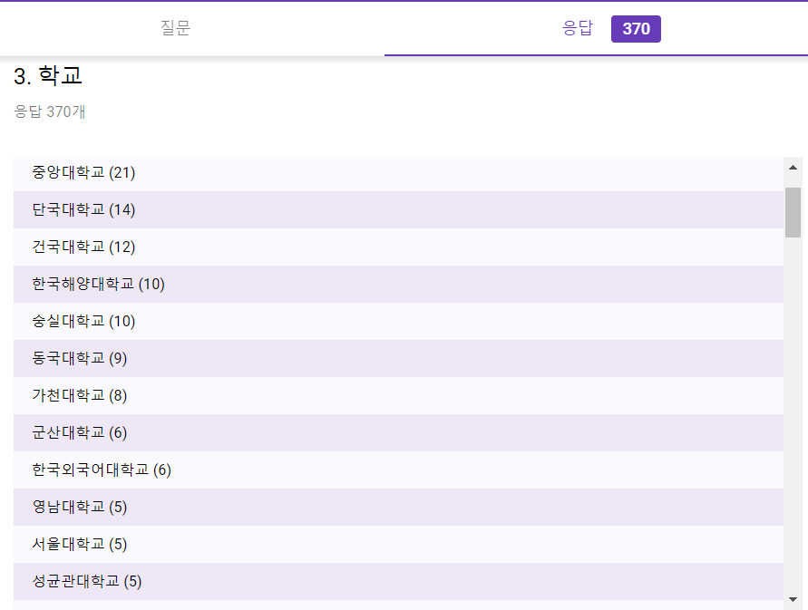Click the scrollbar down arrow
The width and height of the screenshot is (808, 610).
tap(793, 599)
